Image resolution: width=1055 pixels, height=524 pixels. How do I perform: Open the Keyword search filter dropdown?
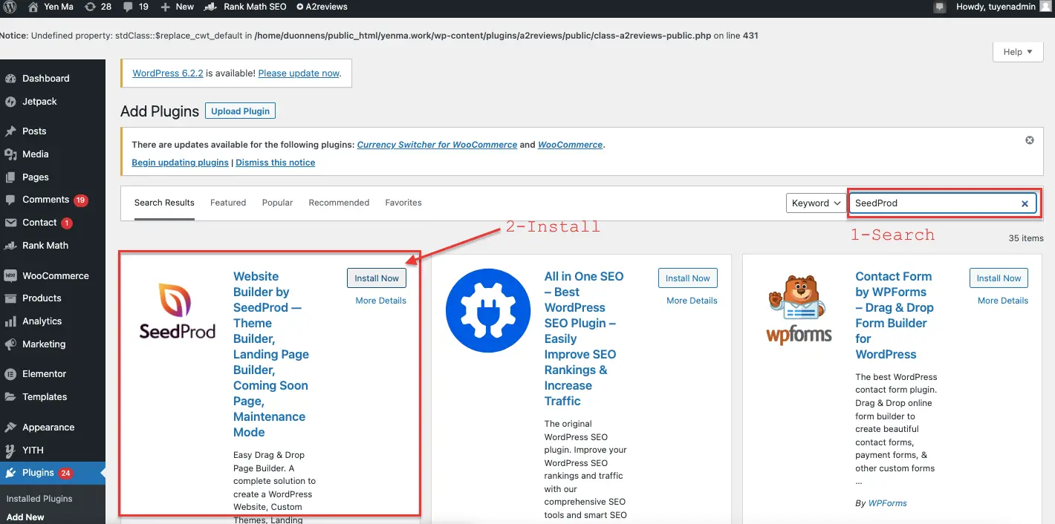coord(815,203)
